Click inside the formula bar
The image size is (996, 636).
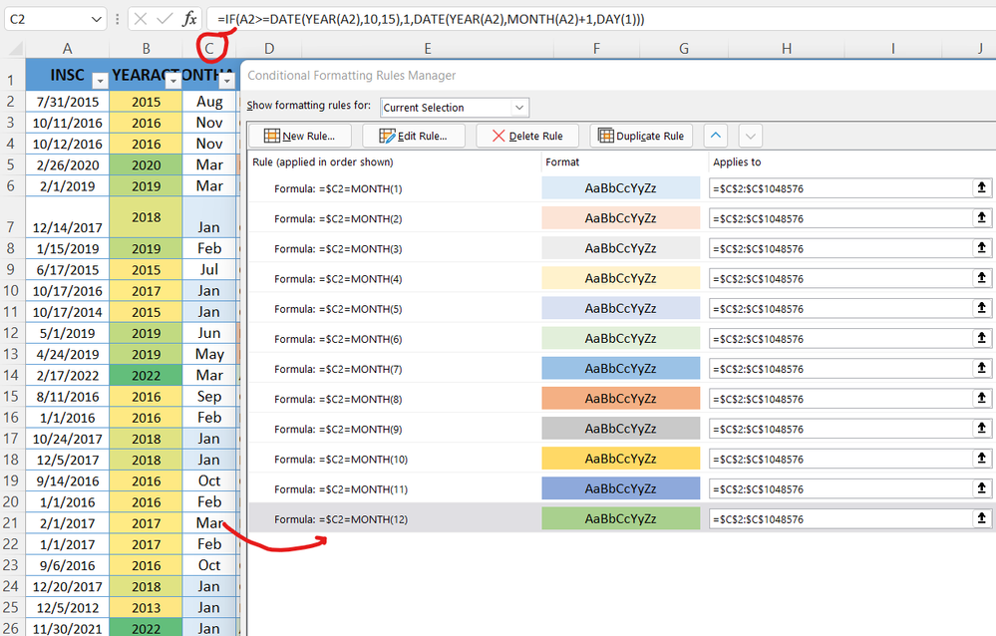point(449,18)
